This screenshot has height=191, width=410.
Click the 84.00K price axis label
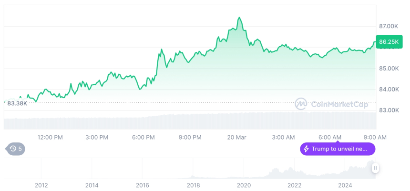point(389,89)
